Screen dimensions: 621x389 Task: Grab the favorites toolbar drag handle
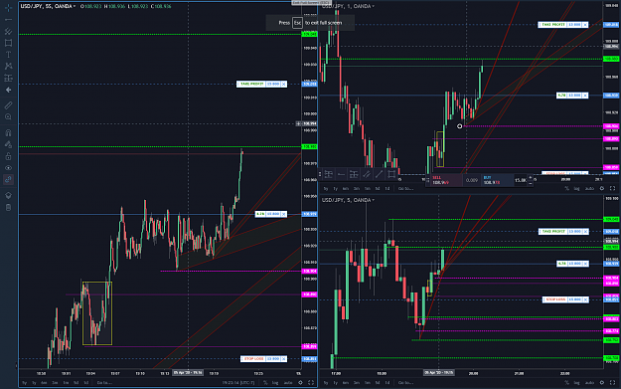pyautogui.click(x=320, y=174)
